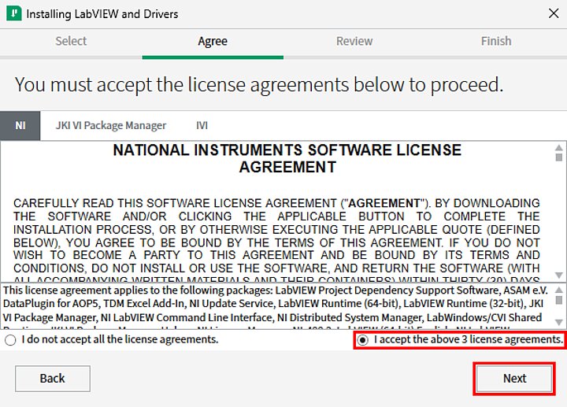Click 'CAREFULLY READ THIS SOFTWARE LICENSE AGREEMENT' paragraph
Screen dimensions: 567x407
[276, 241]
